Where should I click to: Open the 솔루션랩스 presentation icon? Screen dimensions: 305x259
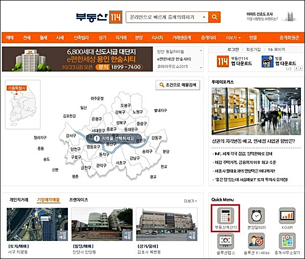(225, 241)
